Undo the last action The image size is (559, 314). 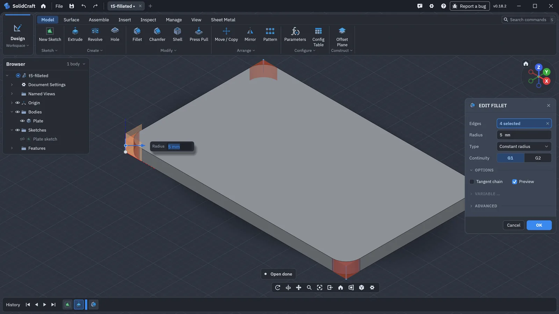(84, 6)
